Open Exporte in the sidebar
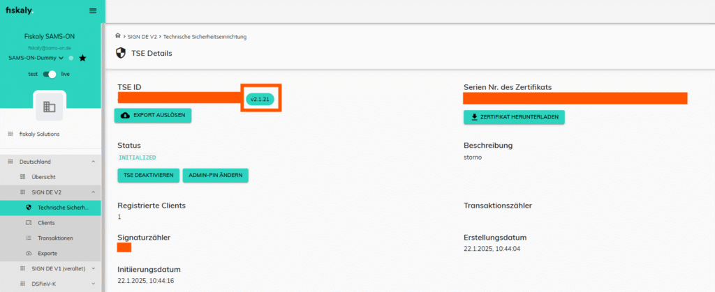Screen dimensions: 715x292 [47, 253]
